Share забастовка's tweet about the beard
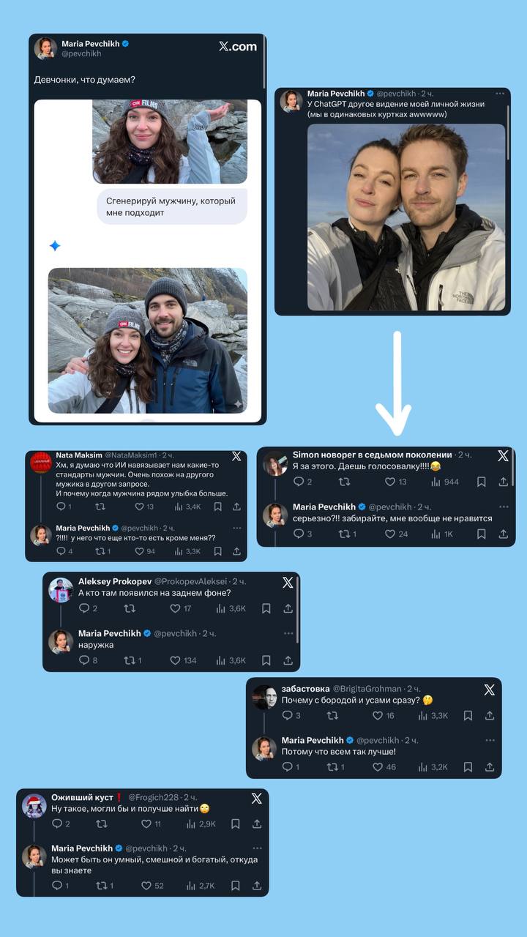 pyautogui.click(x=490, y=715)
